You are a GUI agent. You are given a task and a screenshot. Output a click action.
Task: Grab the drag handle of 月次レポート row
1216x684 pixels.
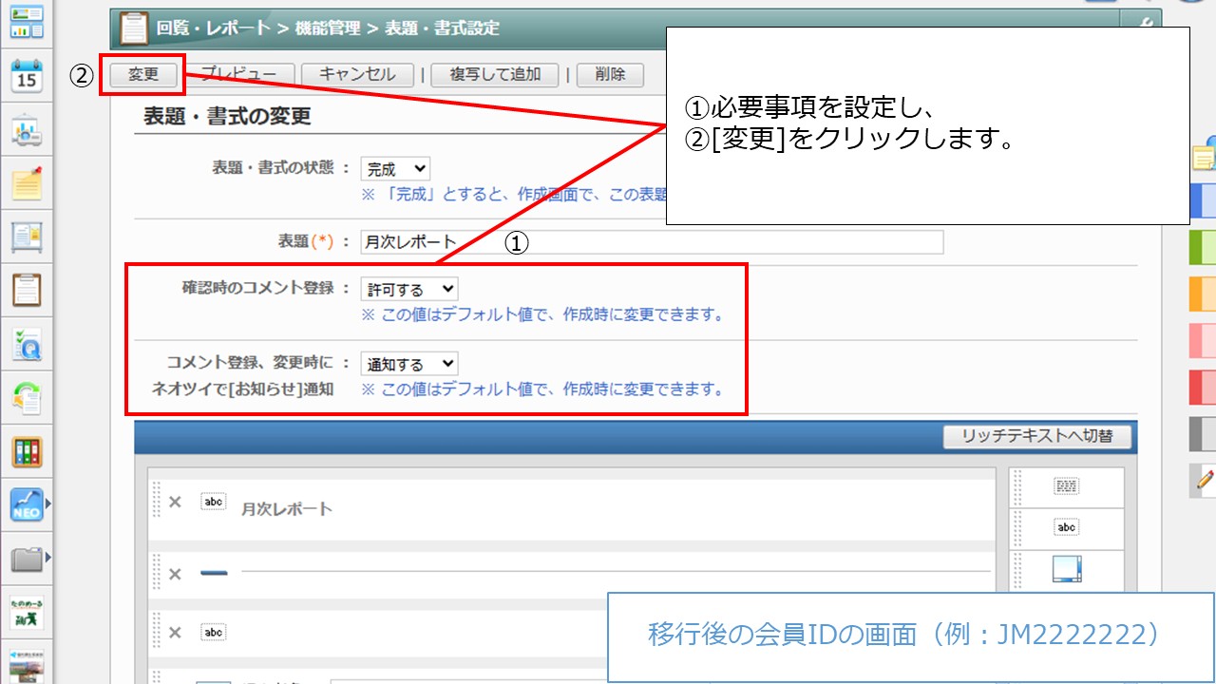(x=157, y=500)
